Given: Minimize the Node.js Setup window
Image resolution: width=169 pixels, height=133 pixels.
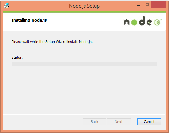Looking at the screenshot, I should click(138, 5).
